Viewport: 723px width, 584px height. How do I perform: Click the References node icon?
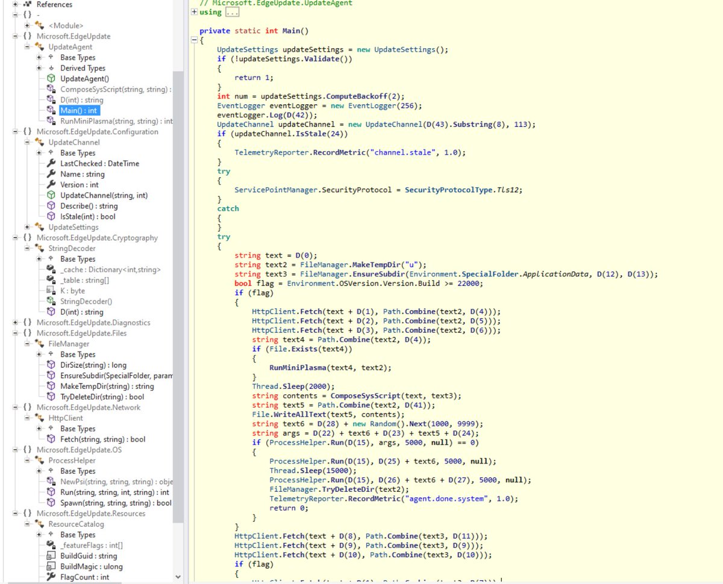click(x=28, y=4)
